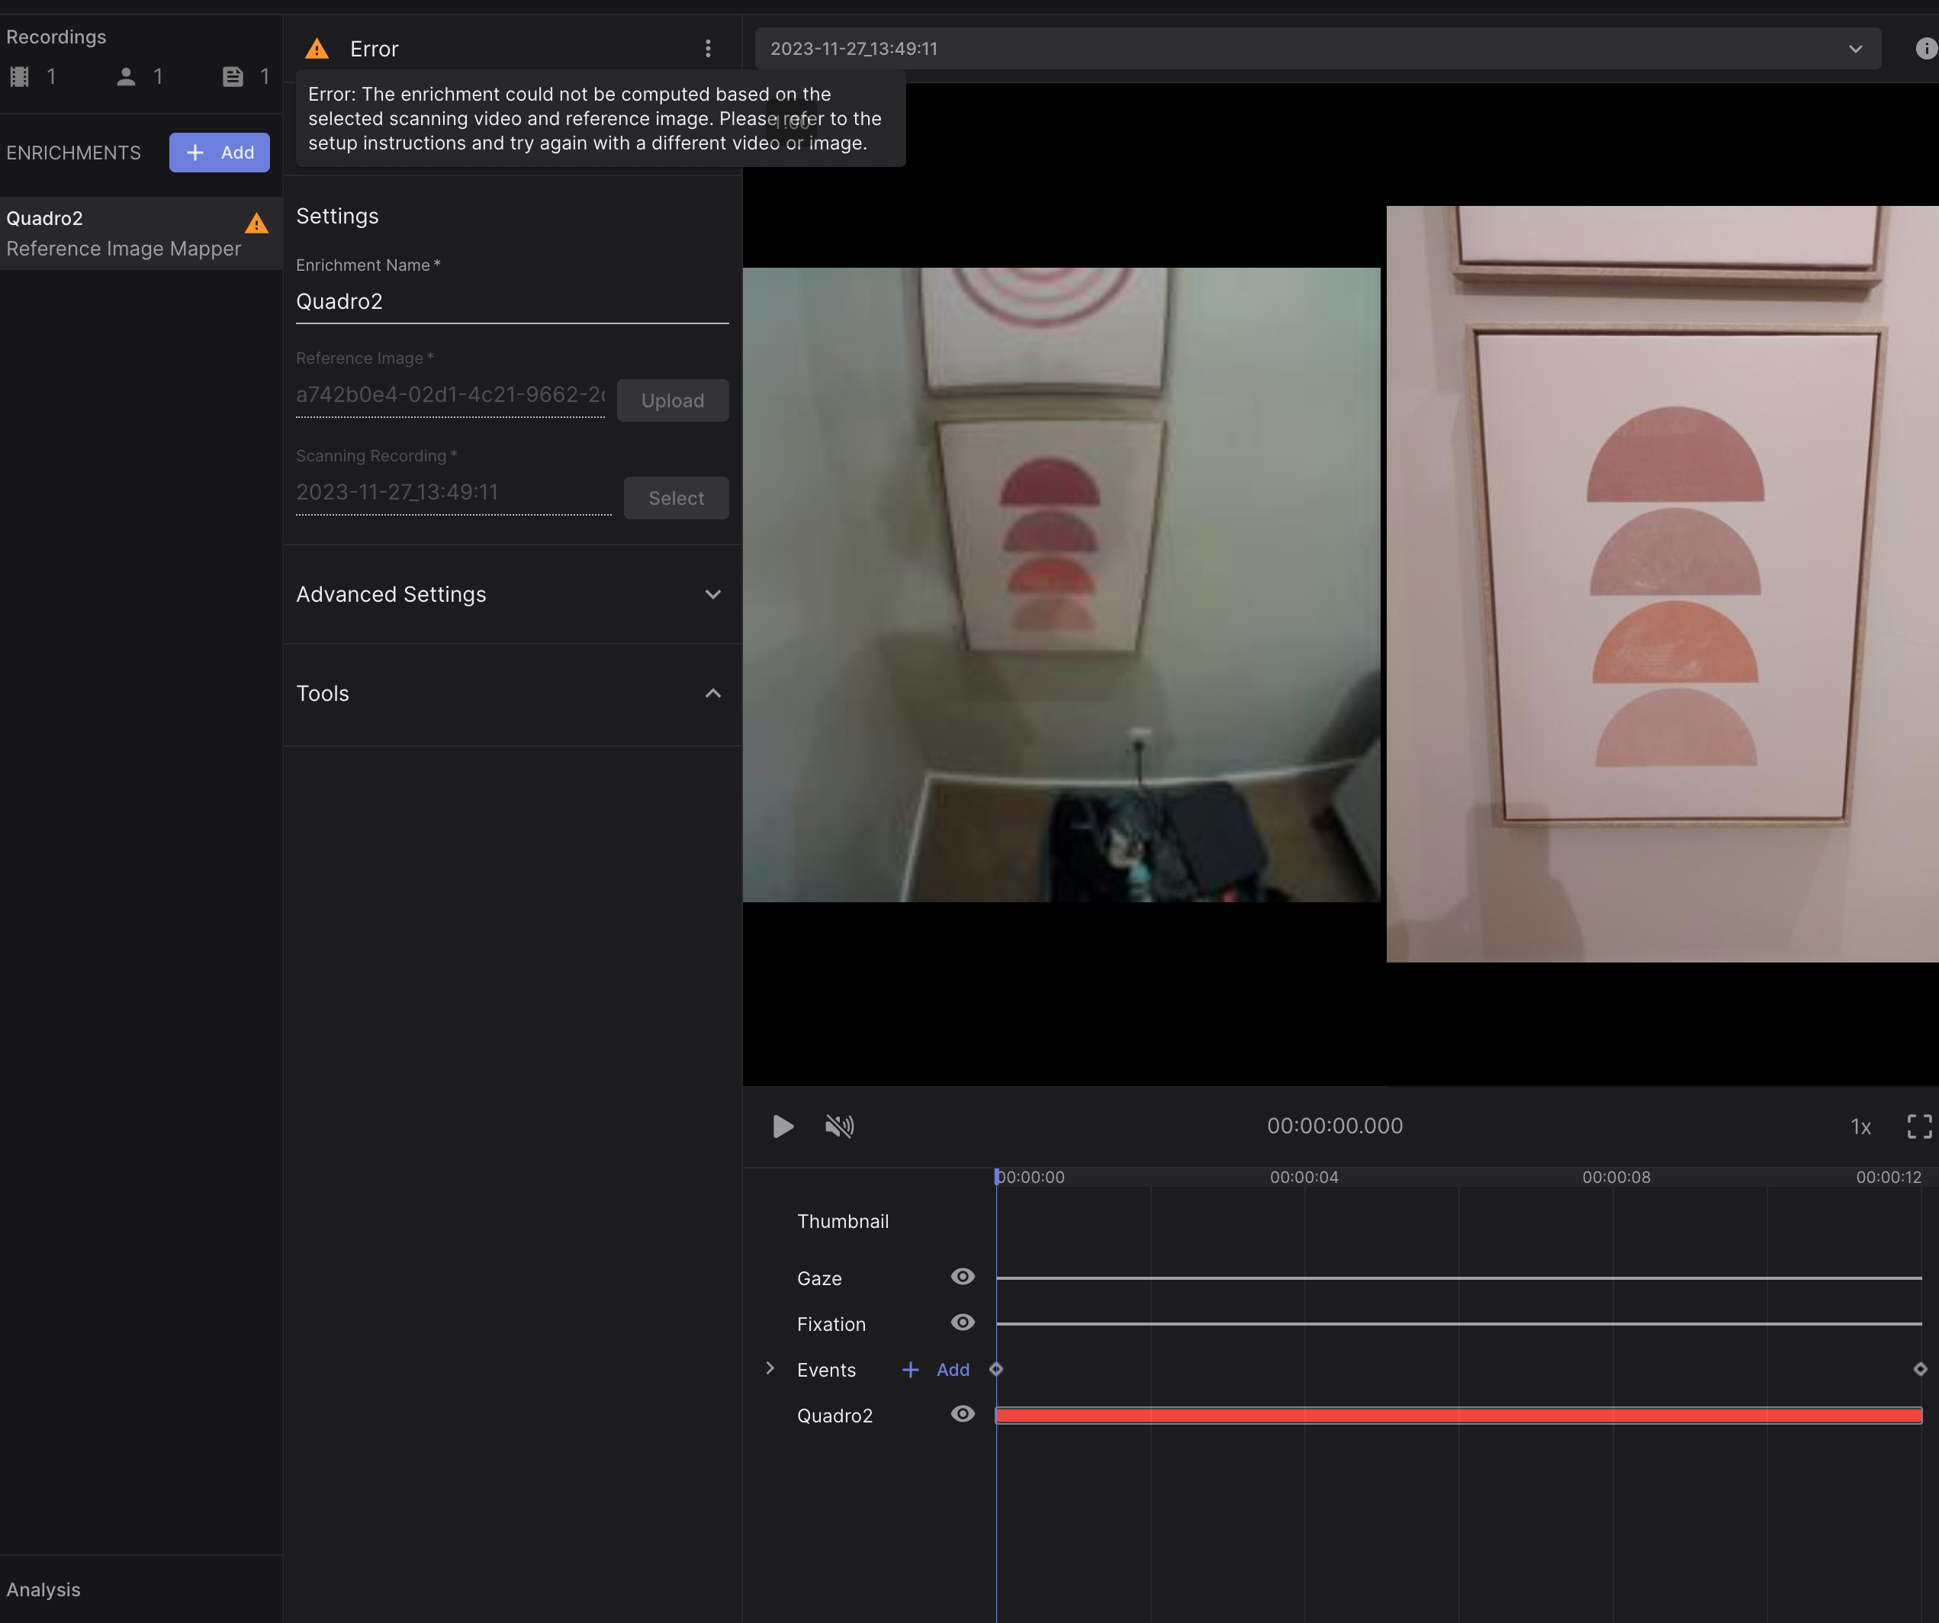Click the recordings film icon count
1939x1623 pixels.
34,76
